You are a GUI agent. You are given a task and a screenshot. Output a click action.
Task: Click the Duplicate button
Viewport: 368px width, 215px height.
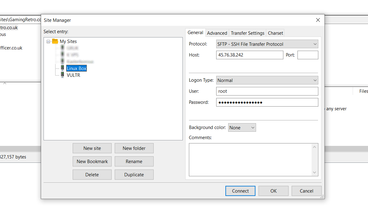click(x=134, y=174)
